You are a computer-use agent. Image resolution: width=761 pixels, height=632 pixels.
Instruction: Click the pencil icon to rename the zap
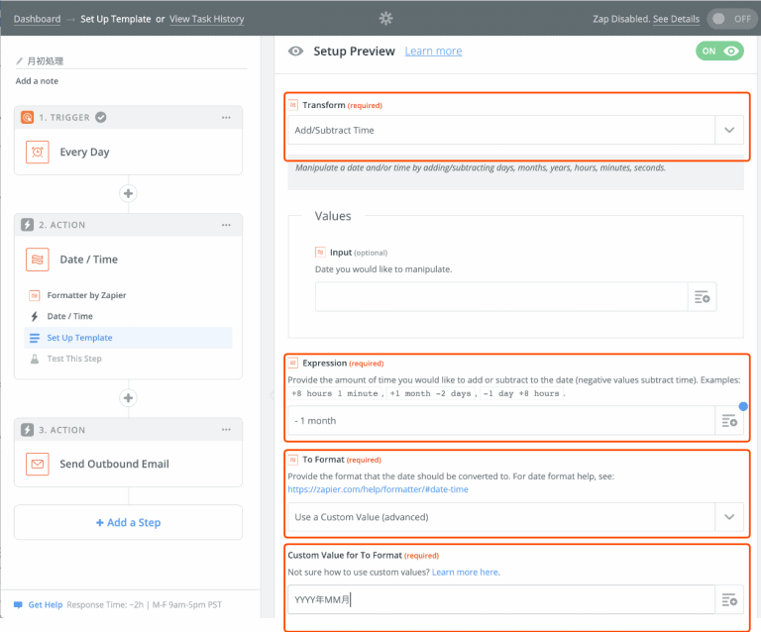click(x=20, y=61)
